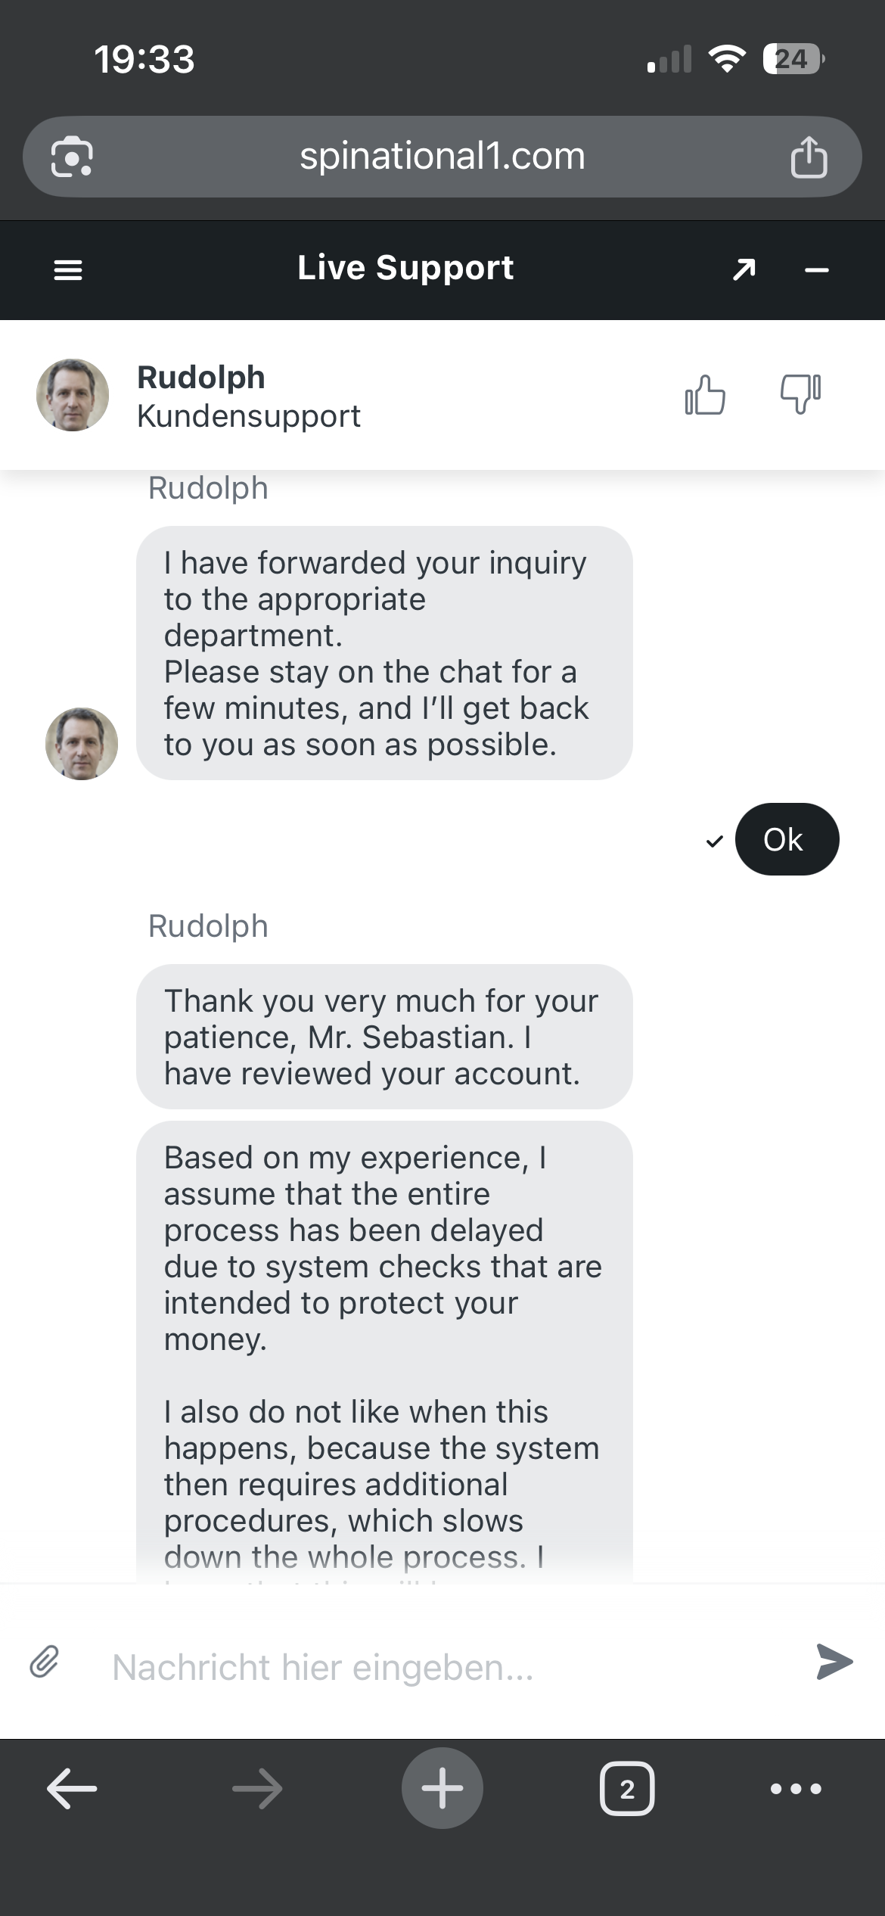Open the tab switcher showing 2 tabs
Image resolution: width=885 pixels, height=1916 pixels.
coord(627,1789)
